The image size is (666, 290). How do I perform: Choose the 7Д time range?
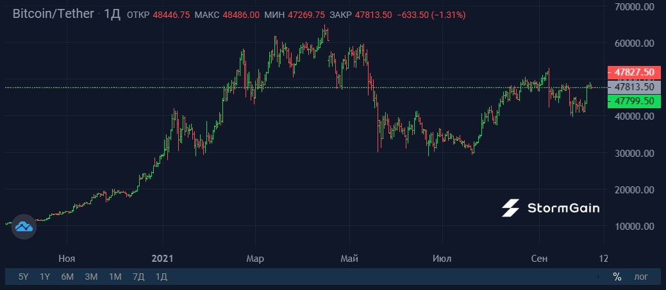(x=138, y=277)
